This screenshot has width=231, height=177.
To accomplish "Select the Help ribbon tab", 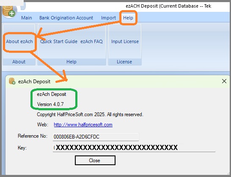I will coord(128,18).
